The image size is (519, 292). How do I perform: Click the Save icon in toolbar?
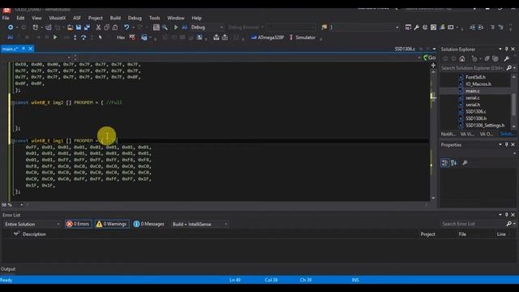click(x=79, y=28)
